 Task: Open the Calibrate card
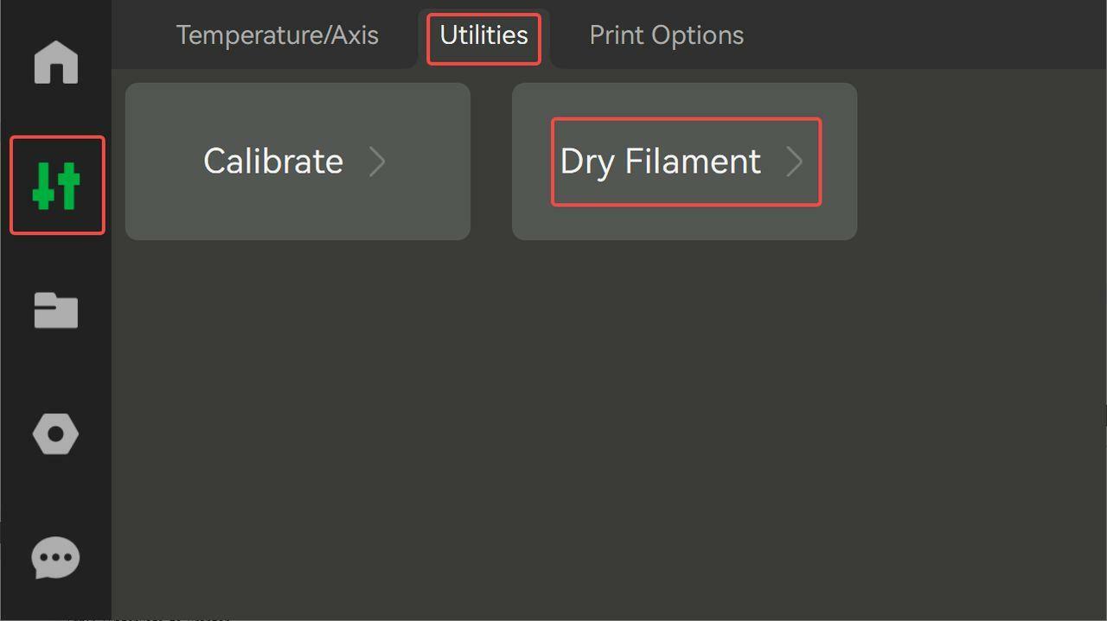[298, 162]
